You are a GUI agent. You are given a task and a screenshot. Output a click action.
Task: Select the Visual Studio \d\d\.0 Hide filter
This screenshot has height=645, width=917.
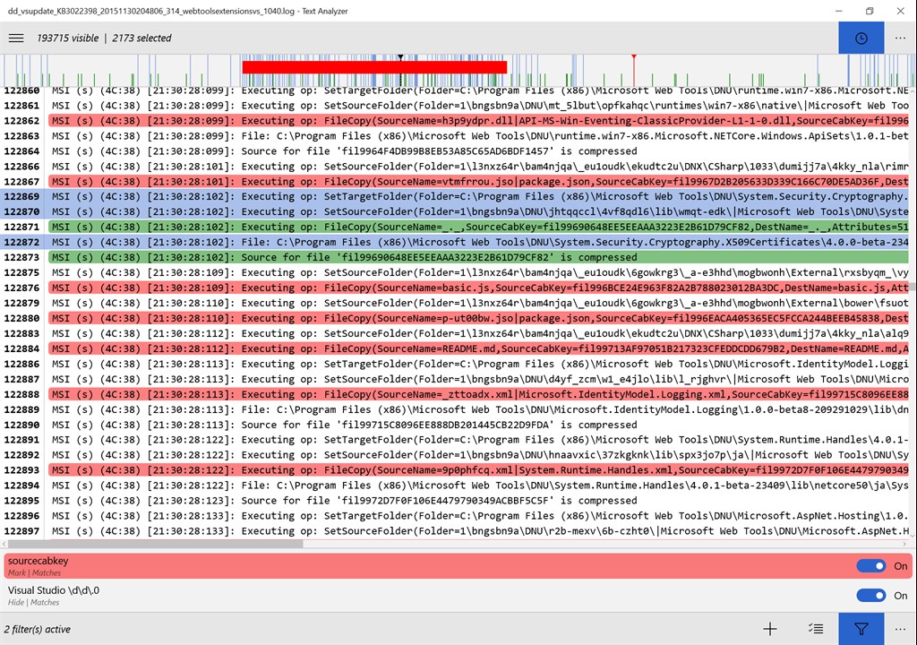tap(458, 595)
